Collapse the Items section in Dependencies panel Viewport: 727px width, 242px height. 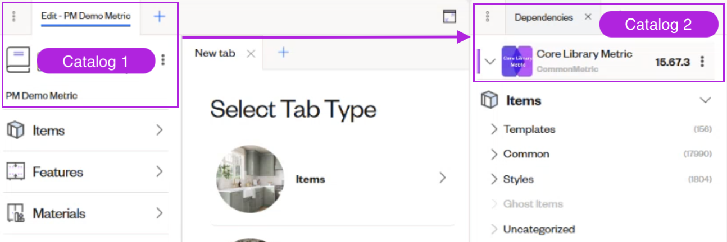705,100
